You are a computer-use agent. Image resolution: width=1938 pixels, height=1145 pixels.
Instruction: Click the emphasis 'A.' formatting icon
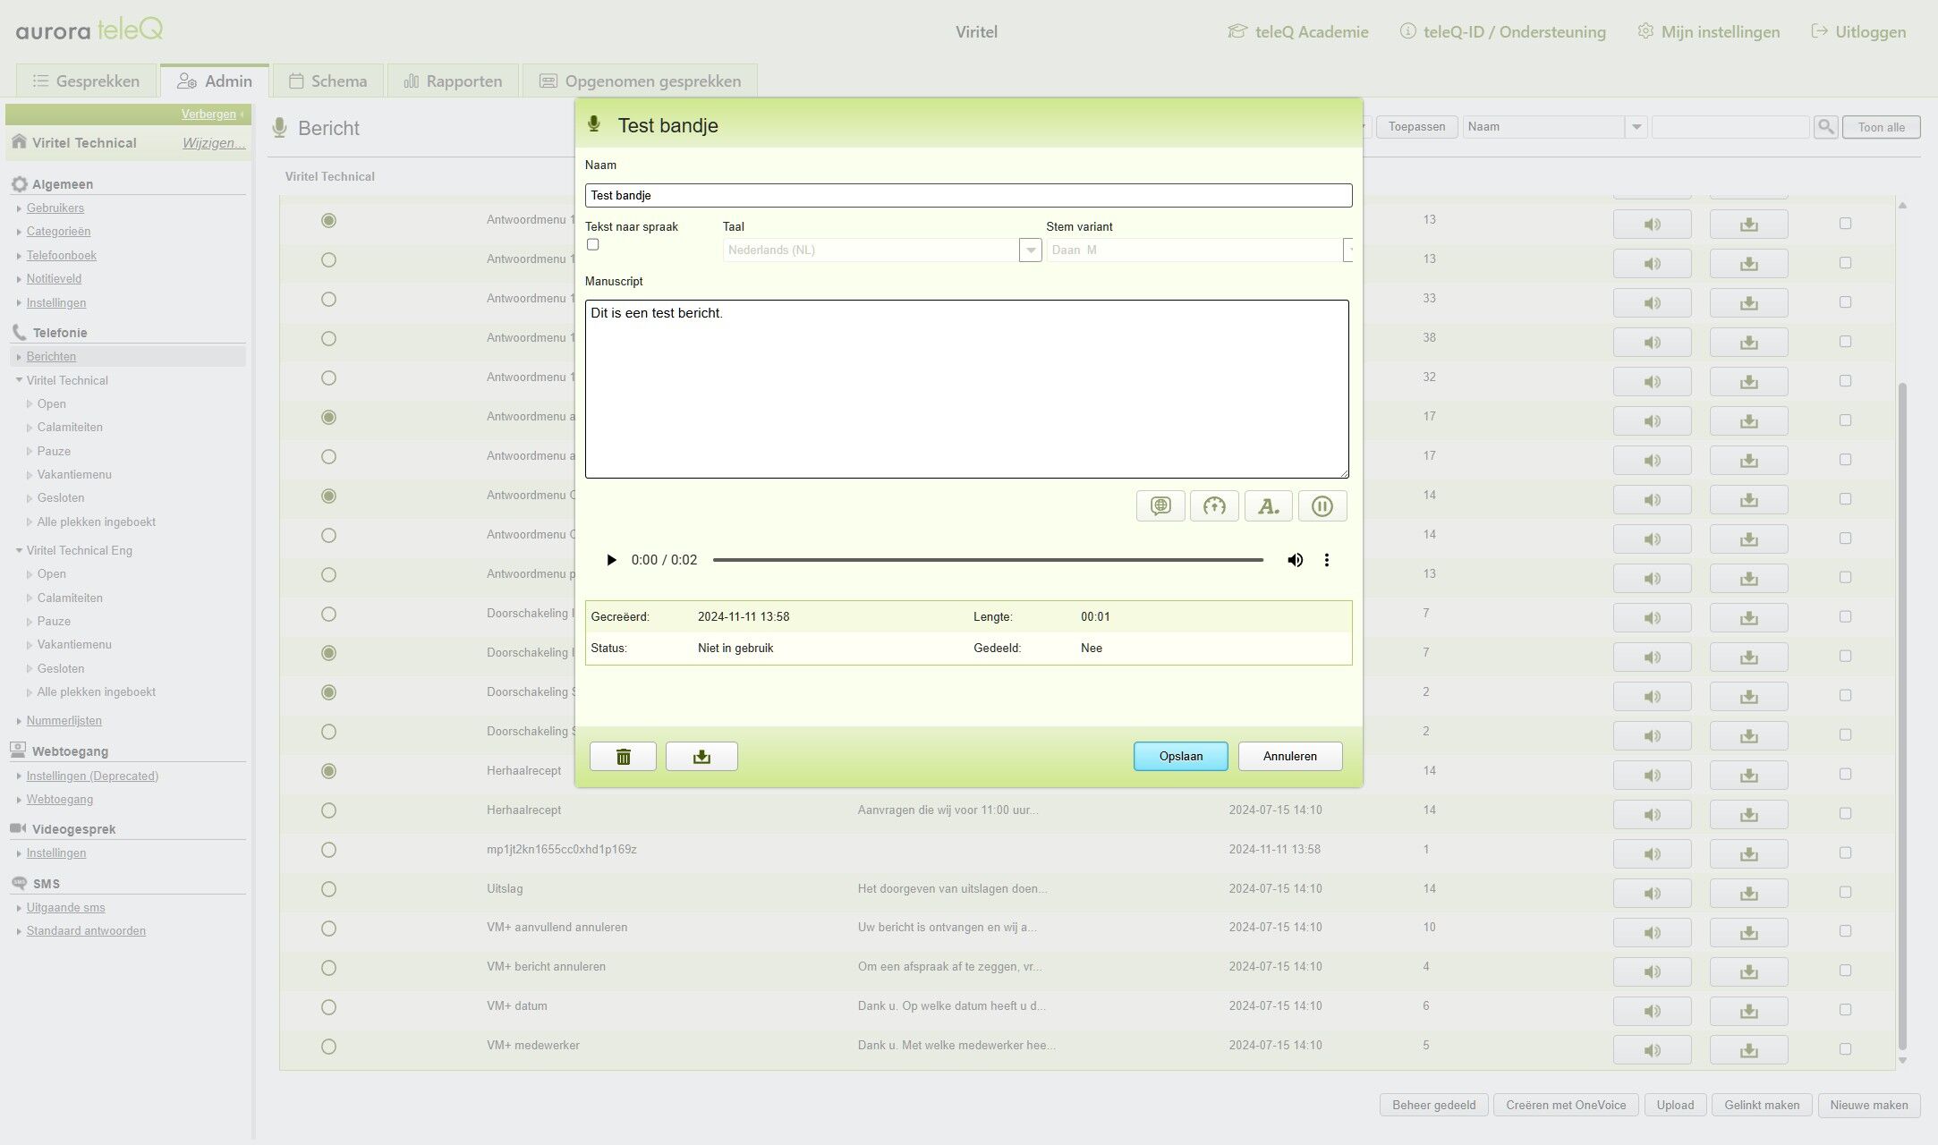tap(1268, 506)
